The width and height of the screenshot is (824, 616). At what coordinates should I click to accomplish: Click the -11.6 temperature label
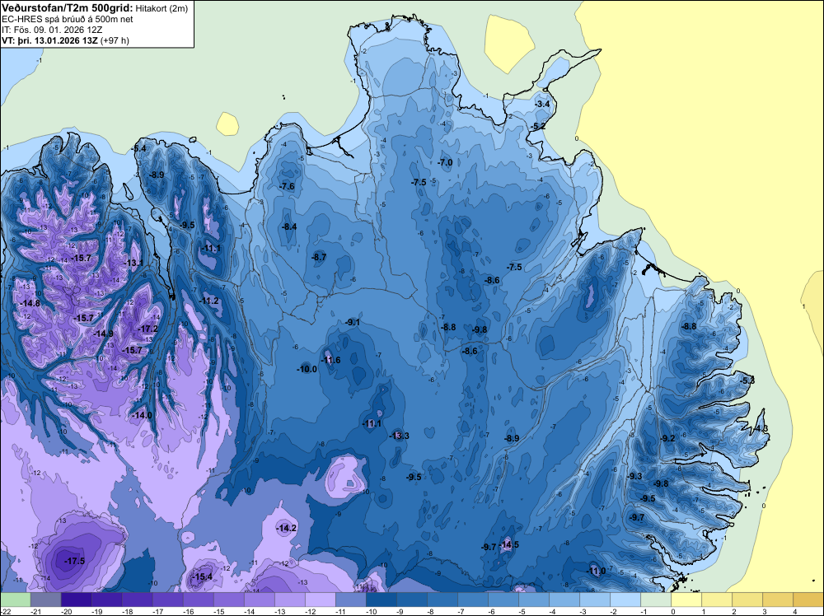(330, 360)
